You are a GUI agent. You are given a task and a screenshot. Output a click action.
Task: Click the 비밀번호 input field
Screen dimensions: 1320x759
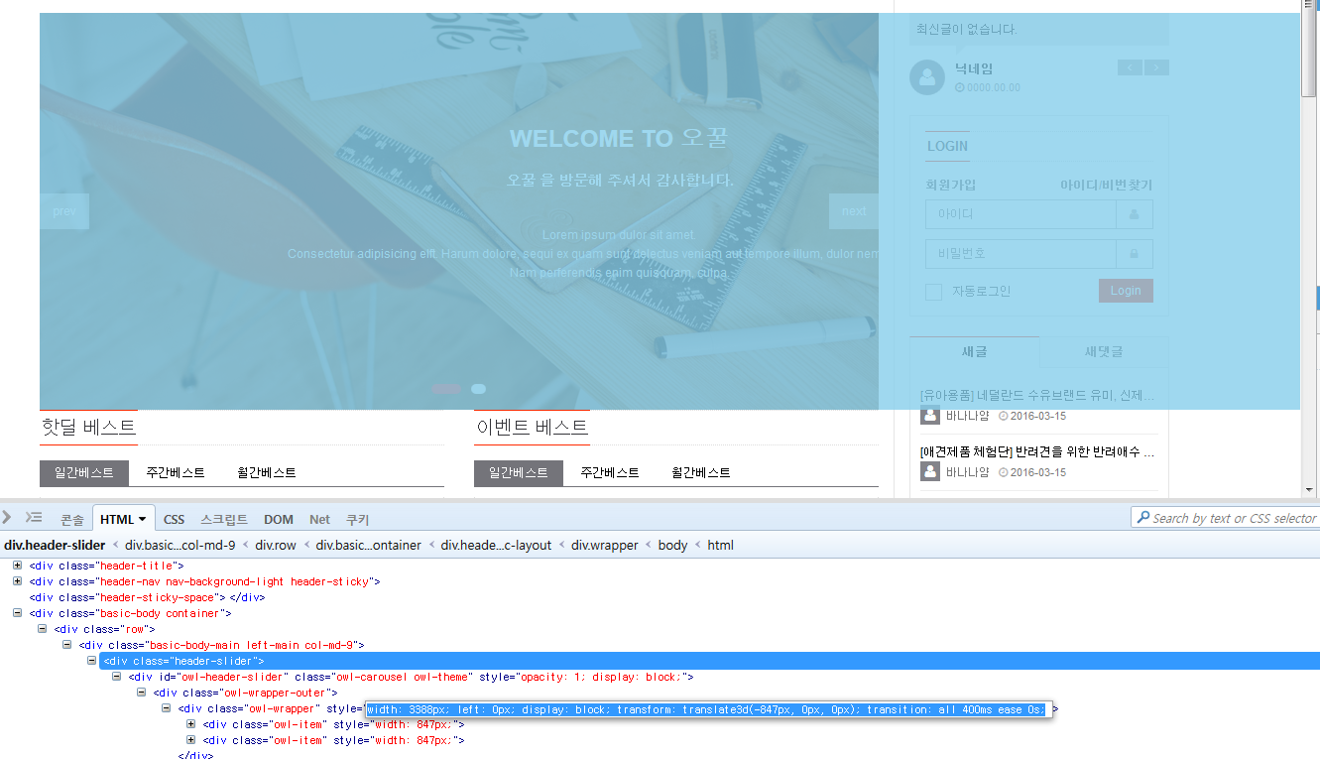tap(1020, 254)
